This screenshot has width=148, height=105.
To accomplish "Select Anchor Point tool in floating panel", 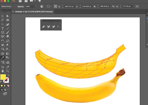I will pos(58,27).
